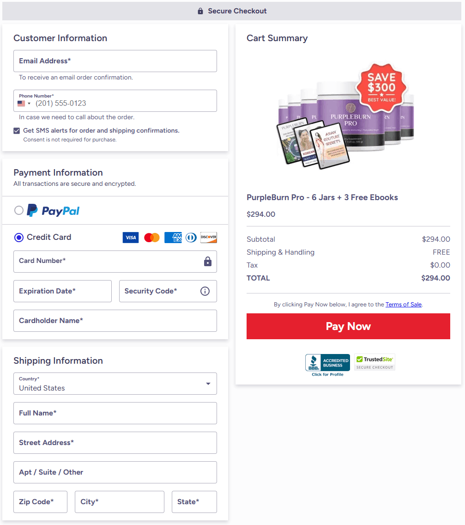The height and width of the screenshot is (525, 465).
Task: Select the Credit Card radio button
Action: pyautogui.click(x=19, y=238)
